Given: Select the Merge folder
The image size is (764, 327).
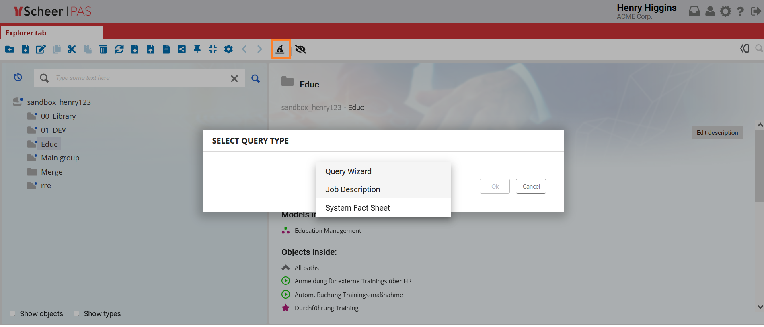Looking at the screenshot, I should click(52, 172).
